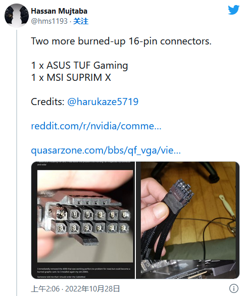Click the 上午2:06 timestamp
This screenshot has height=296, width=247.
coord(45,289)
